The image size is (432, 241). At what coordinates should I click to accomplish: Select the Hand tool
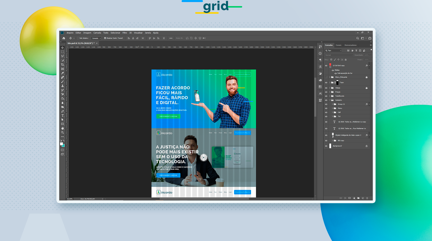(x=63, y=128)
